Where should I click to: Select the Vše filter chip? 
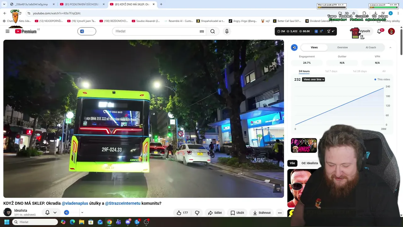(292, 163)
